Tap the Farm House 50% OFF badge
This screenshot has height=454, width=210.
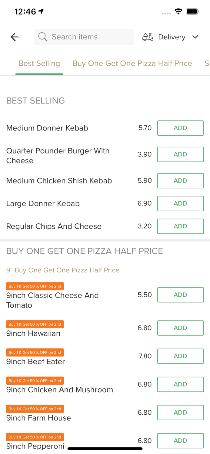click(35, 409)
